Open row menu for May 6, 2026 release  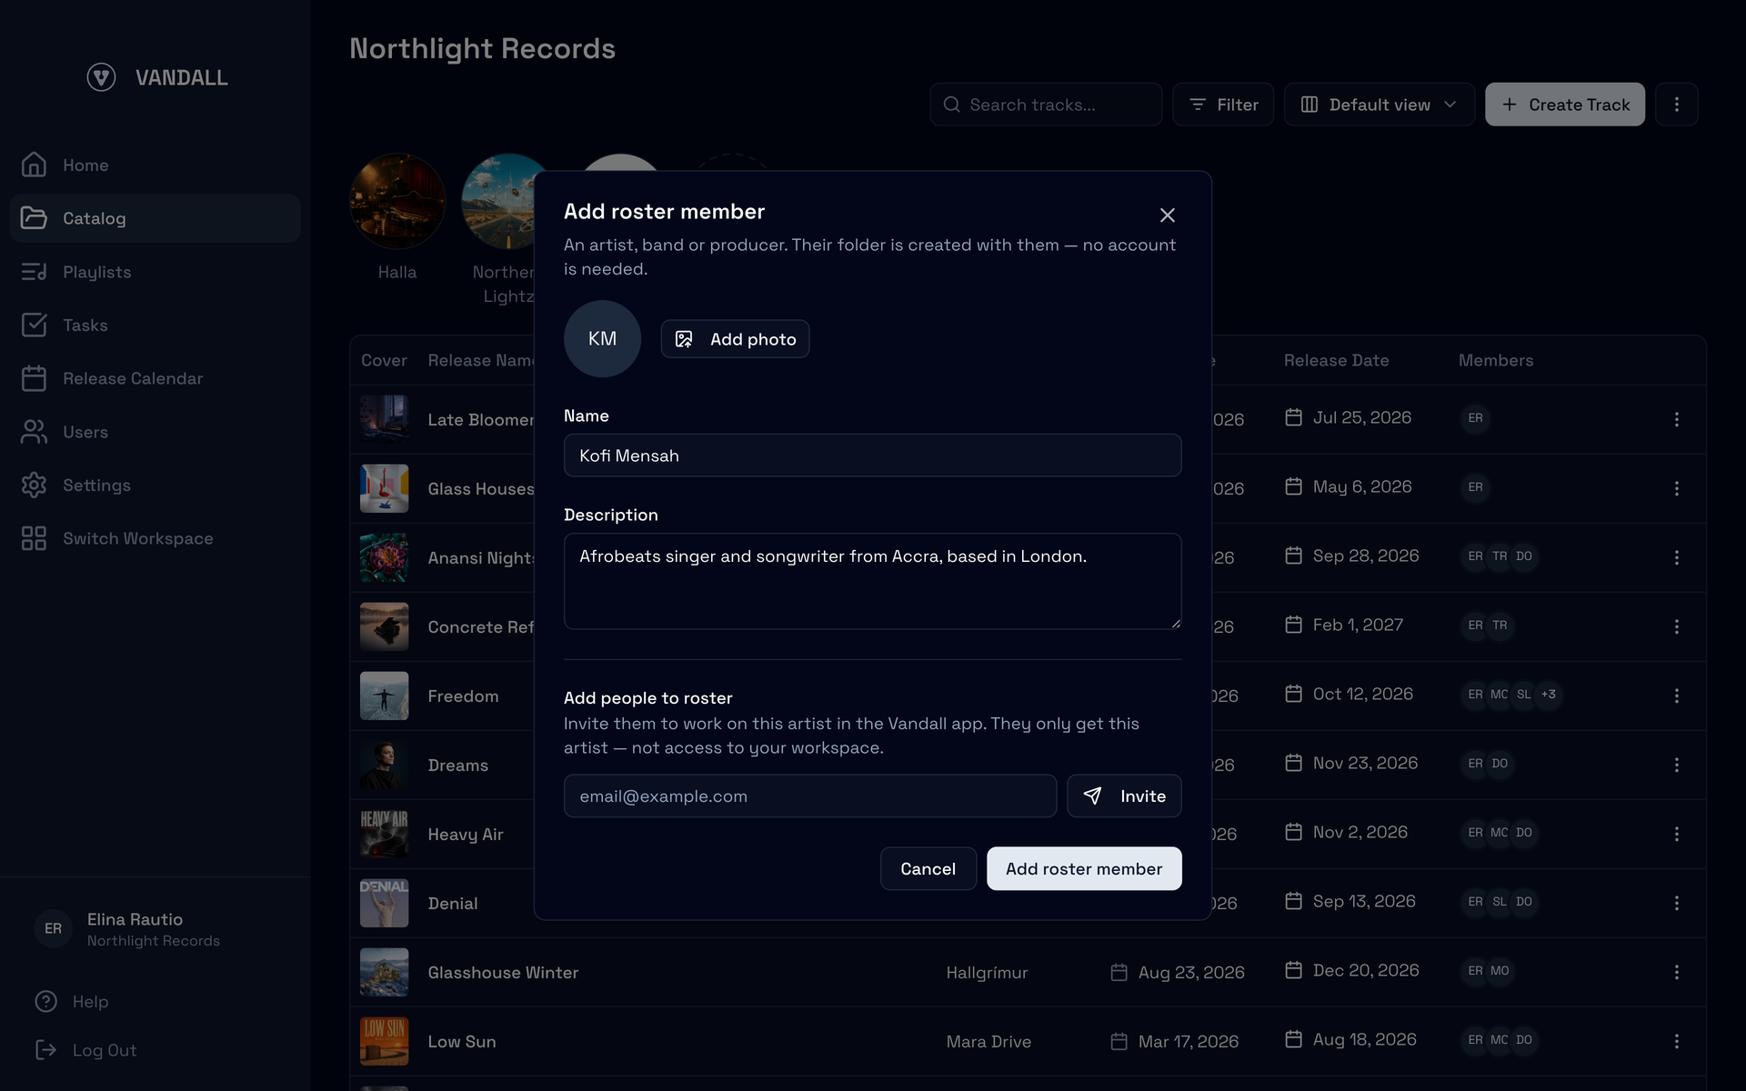tap(1677, 488)
